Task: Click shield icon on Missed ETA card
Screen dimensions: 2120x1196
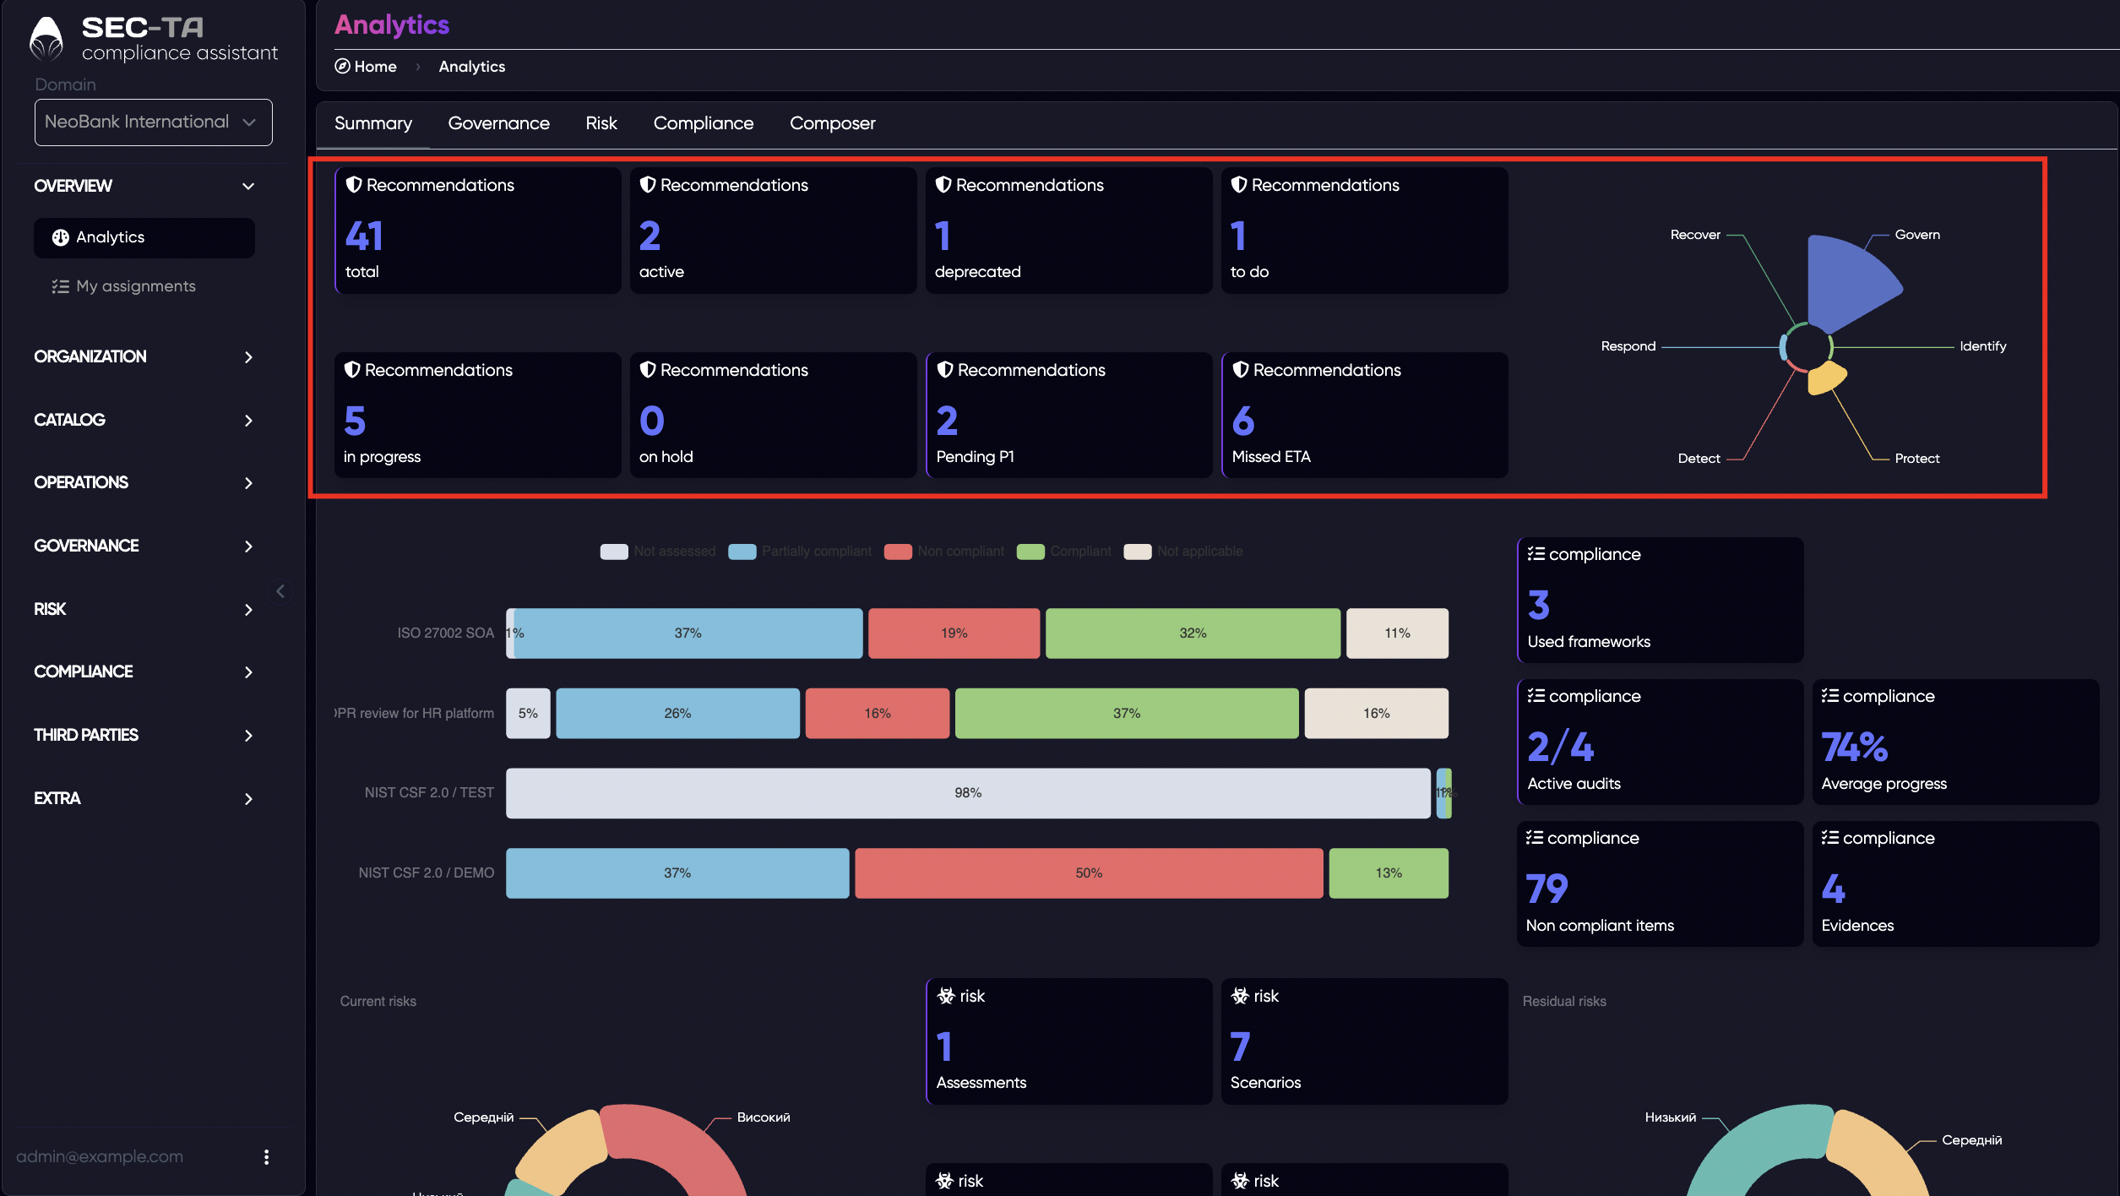Action: tap(1241, 369)
